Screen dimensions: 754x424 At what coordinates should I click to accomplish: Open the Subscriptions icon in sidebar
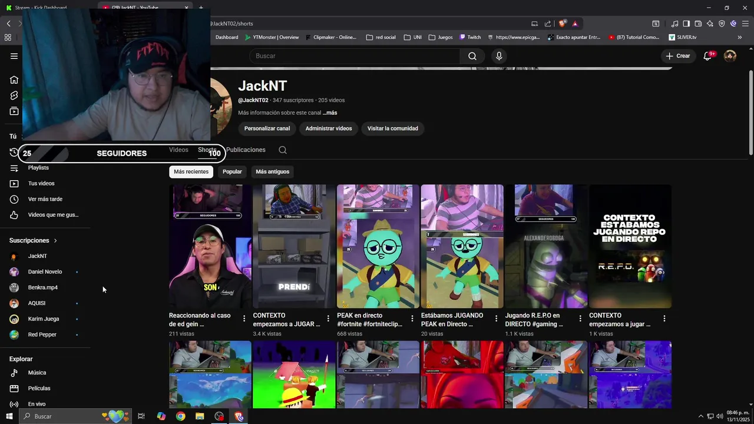[14, 111]
